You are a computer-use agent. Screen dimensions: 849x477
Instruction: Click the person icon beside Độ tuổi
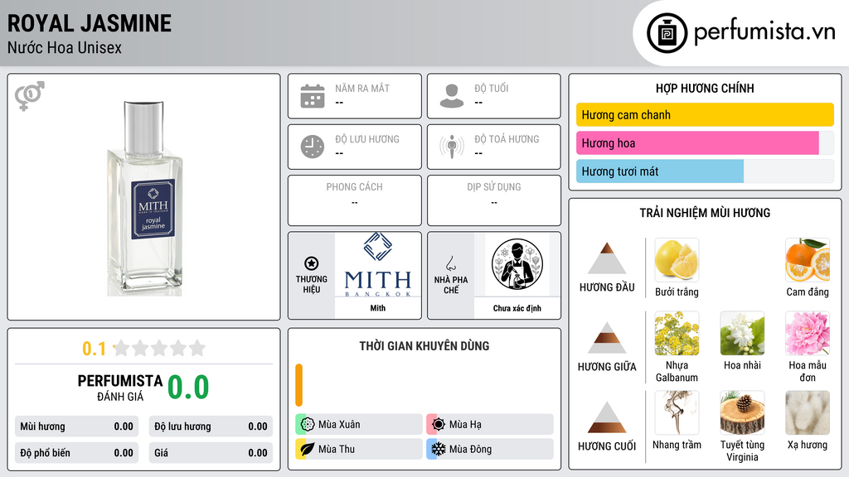click(452, 96)
